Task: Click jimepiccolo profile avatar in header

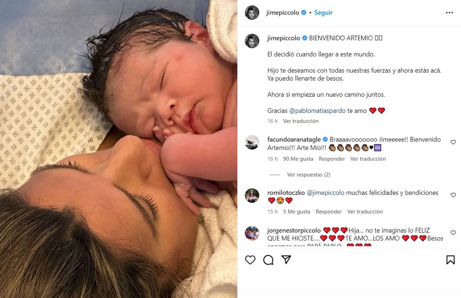Action: 252,13
